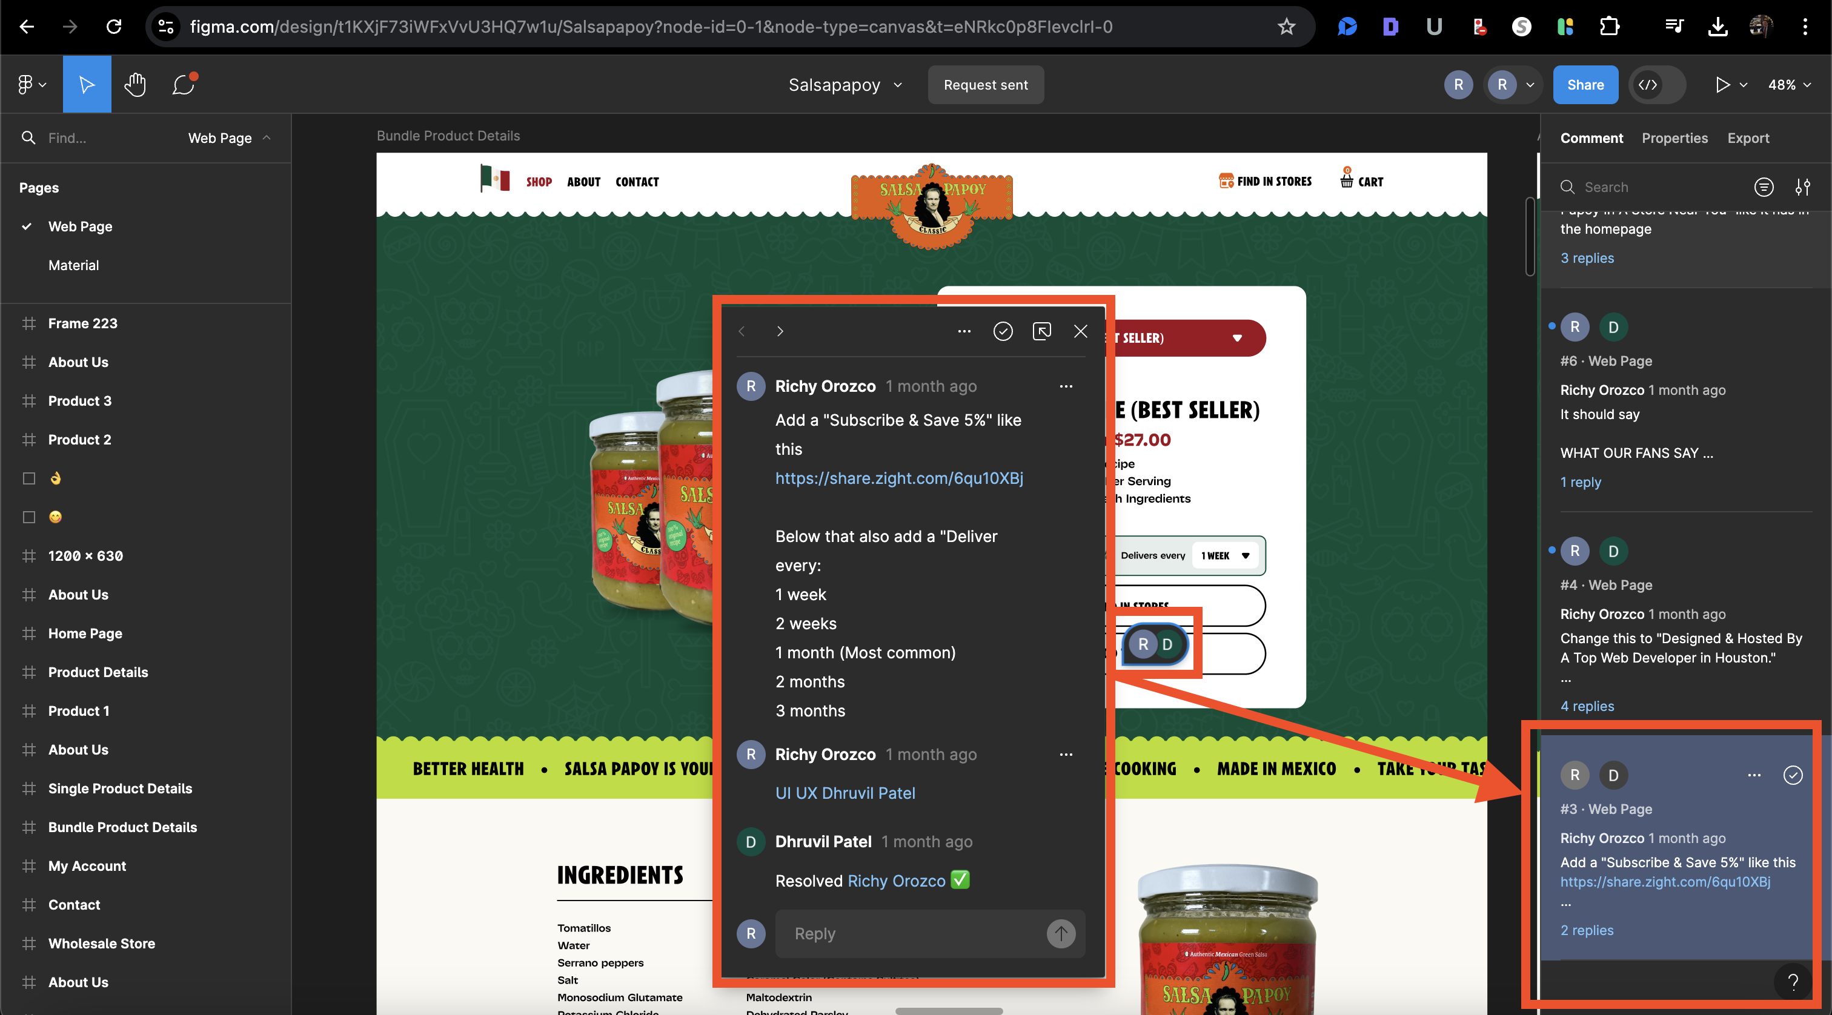Screen dimensions: 1832x1015
Task: Click the Comment mode icon
Action: (x=184, y=84)
